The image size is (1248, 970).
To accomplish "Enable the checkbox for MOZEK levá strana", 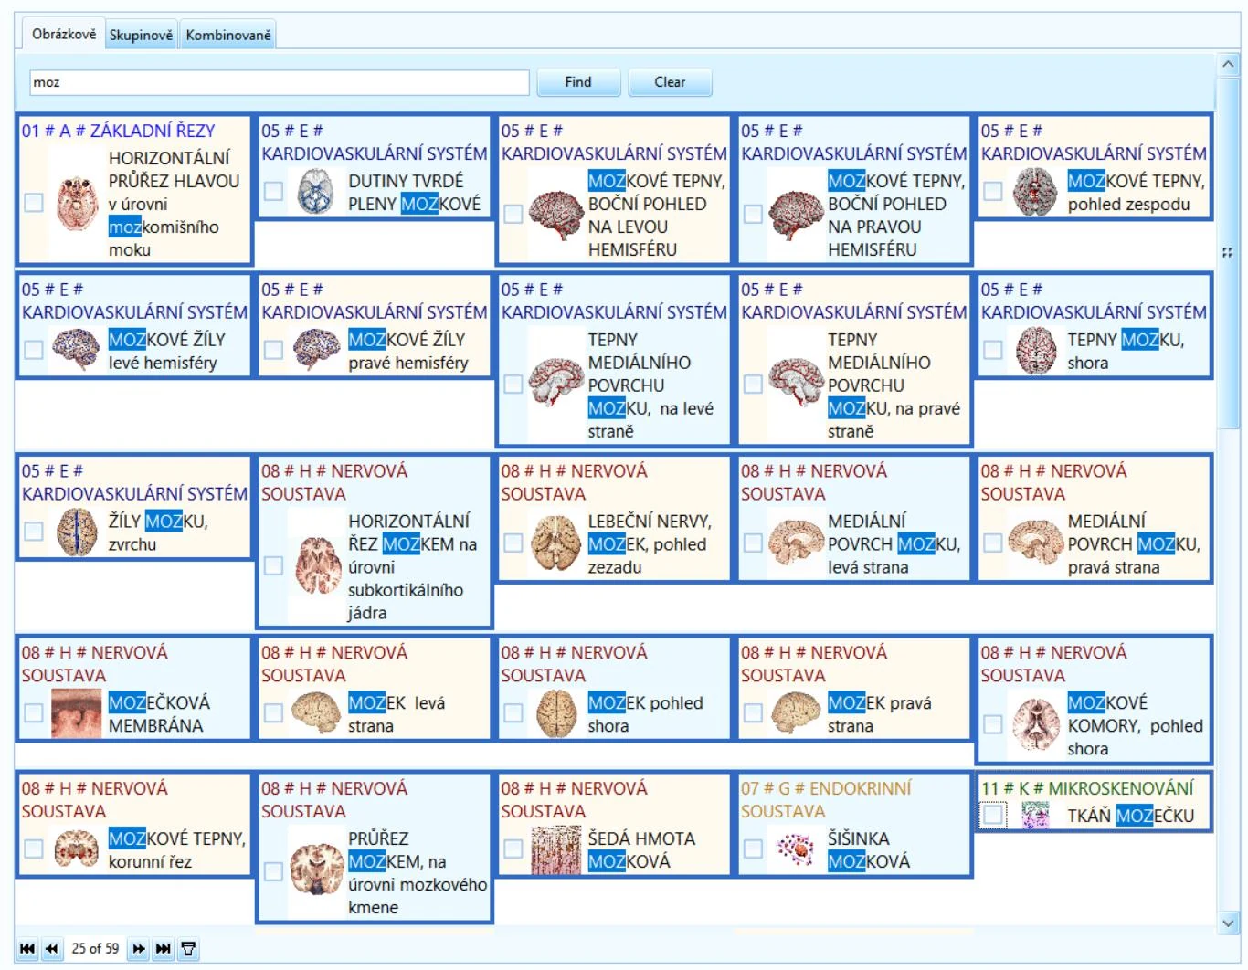I will pyautogui.click(x=273, y=713).
